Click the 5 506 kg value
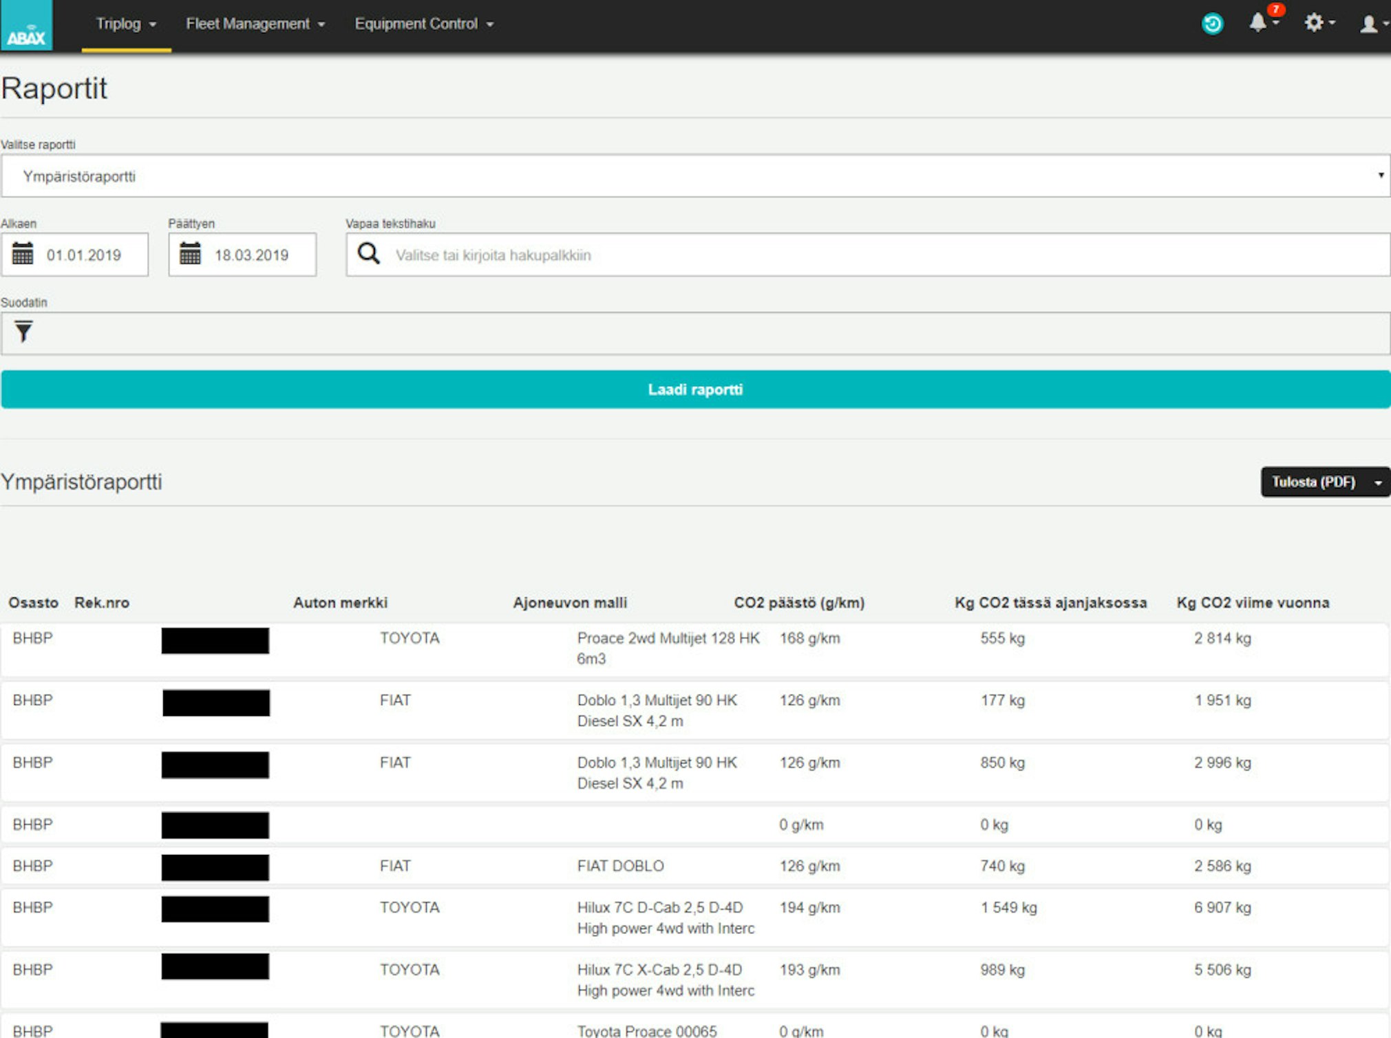Image resolution: width=1391 pixels, height=1038 pixels. pos(1222,970)
